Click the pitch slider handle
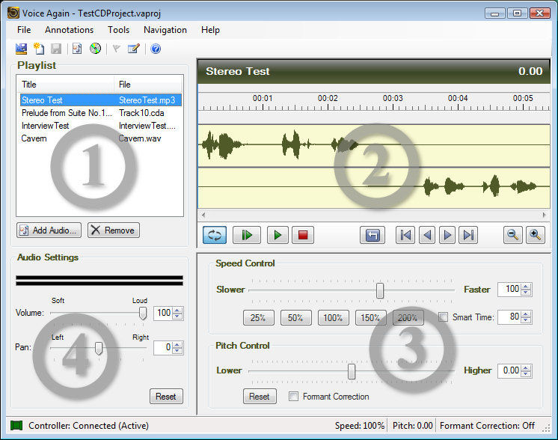Viewport: 558px width, 440px height. 352,371
